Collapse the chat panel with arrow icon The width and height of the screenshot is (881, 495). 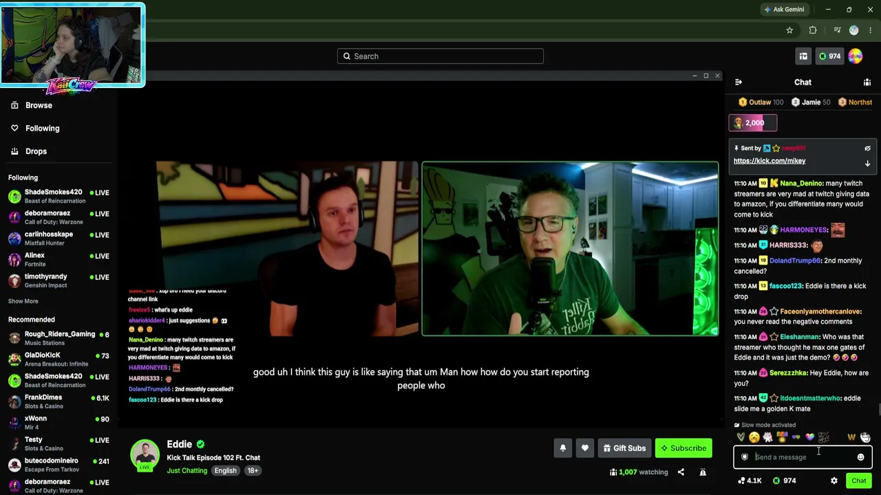[739, 82]
